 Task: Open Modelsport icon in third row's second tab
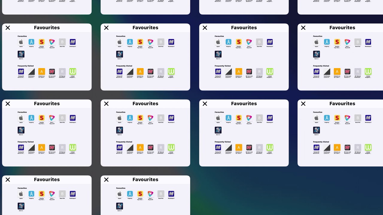171,118
